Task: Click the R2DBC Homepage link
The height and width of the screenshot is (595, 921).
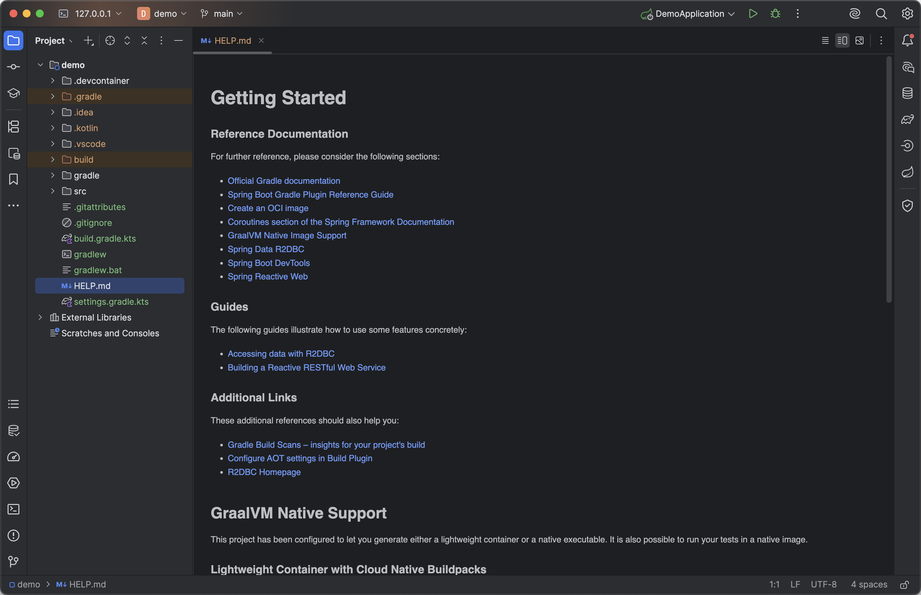Action: click(x=264, y=472)
